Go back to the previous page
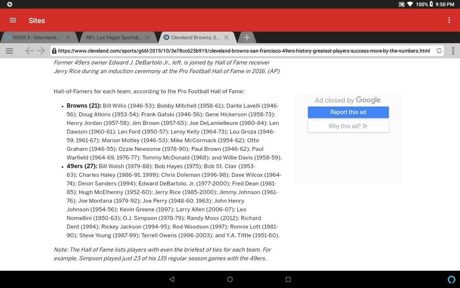460x288 pixels. coord(29,51)
